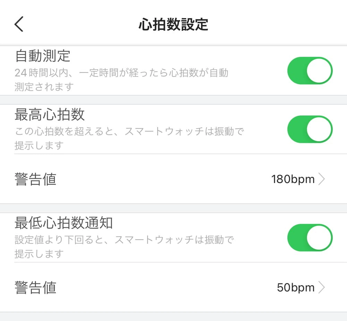Click the 測定されます description line
The image size is (347, 321).
(x=44, y=87)
